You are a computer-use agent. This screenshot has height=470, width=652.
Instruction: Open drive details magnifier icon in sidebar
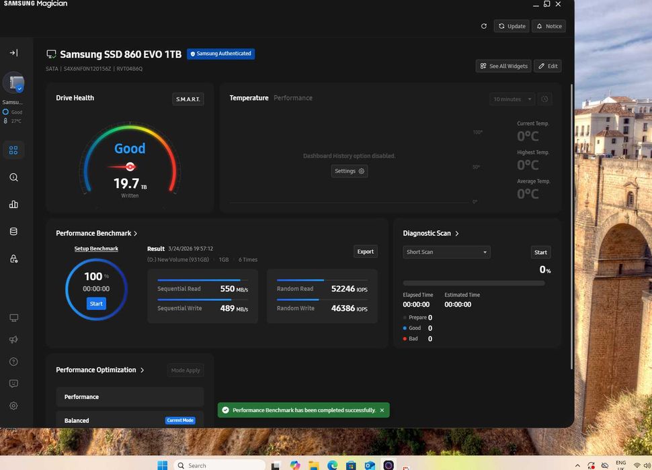tap(13, 178)
